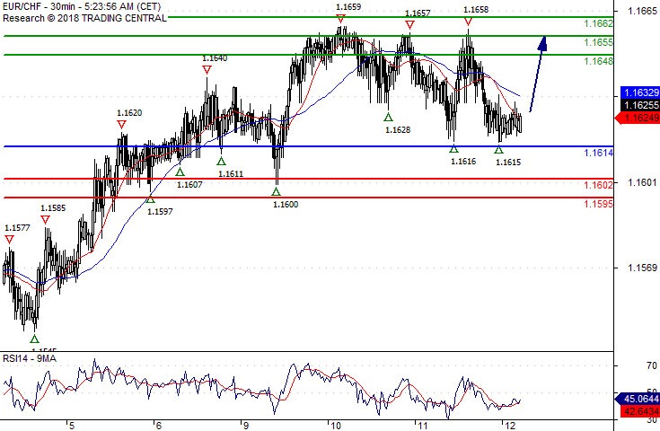Click the red 1.16249 price tag
Image resolution: width=660 pixels, height=431 pixels.
pos(638,118)
